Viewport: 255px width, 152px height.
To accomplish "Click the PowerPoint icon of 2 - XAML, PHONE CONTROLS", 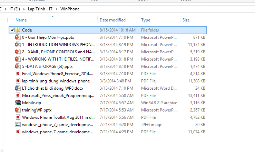I will [18, 52].
